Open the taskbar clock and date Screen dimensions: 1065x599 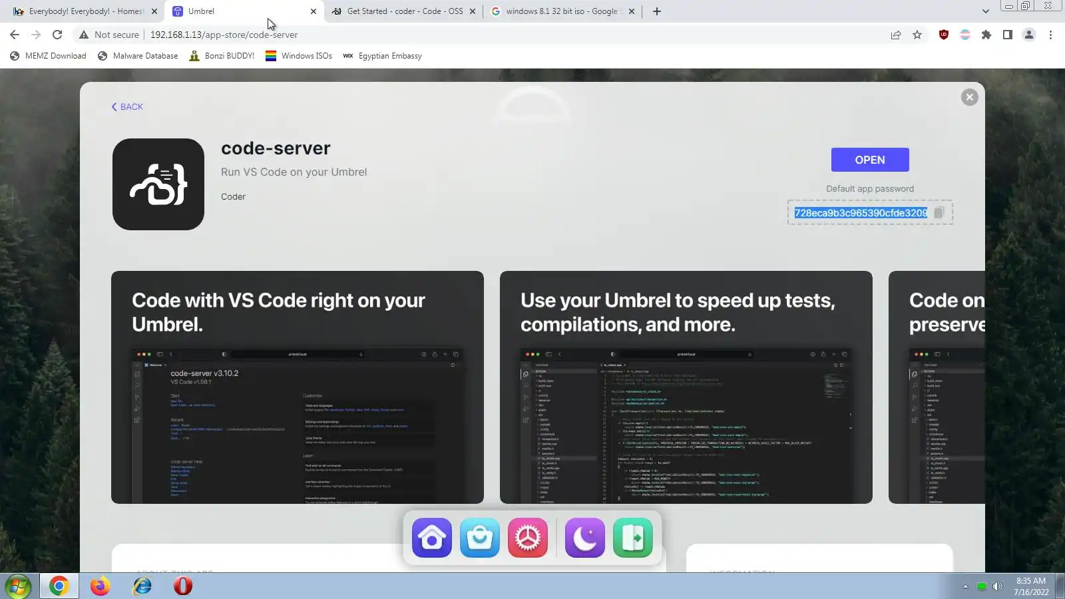click(x=1031, y=586)
